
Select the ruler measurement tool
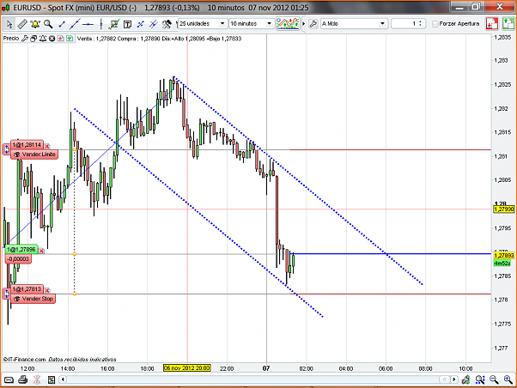(x=22, y=24)
